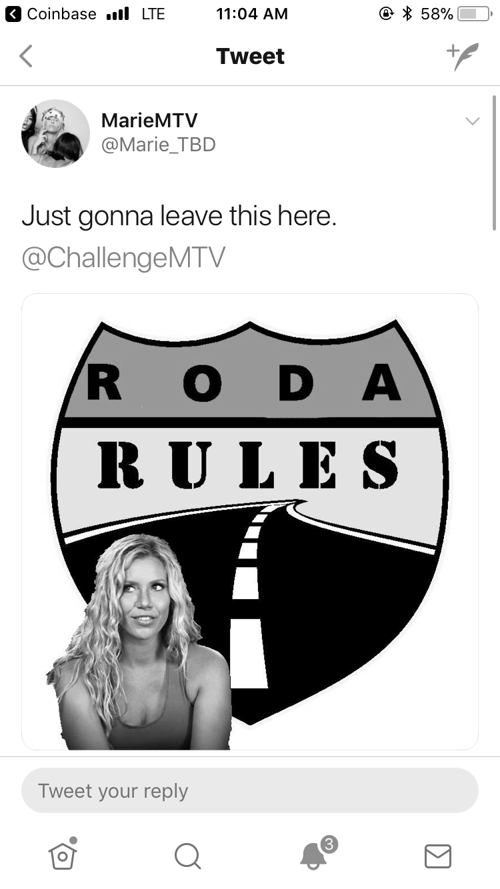
Task: Tap the tweet text 'Just gonna leave this here.'
Action: (x=179, y=217)
